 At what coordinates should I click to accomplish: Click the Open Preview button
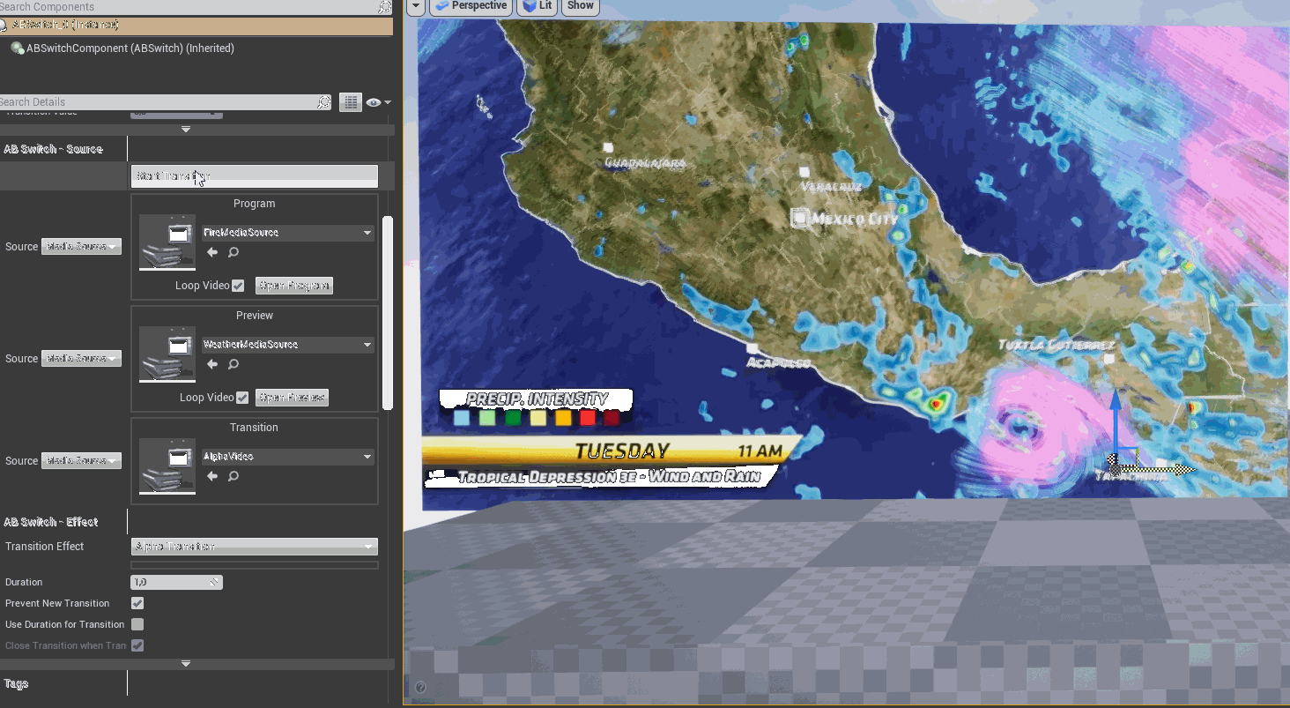pyautogui.click(x=292, y=398)
